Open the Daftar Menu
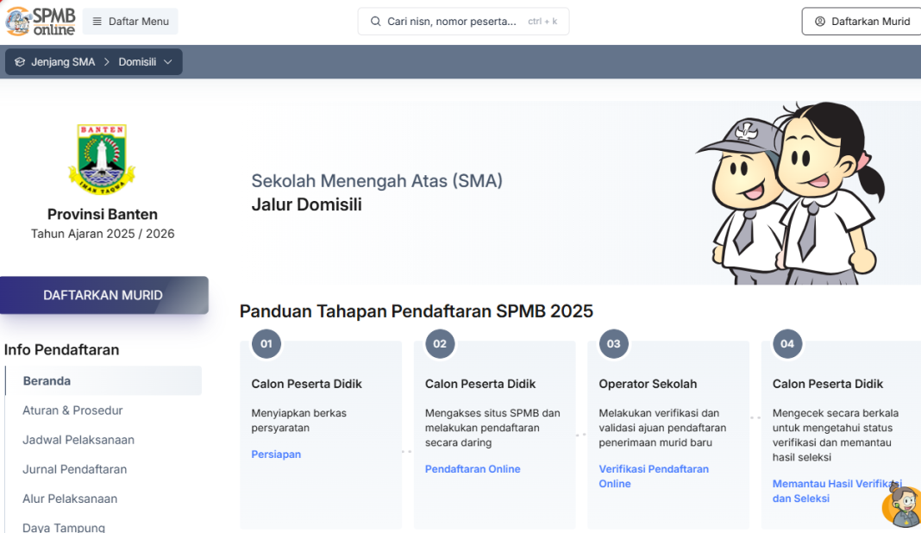921x533 pixels. [129, 21]
